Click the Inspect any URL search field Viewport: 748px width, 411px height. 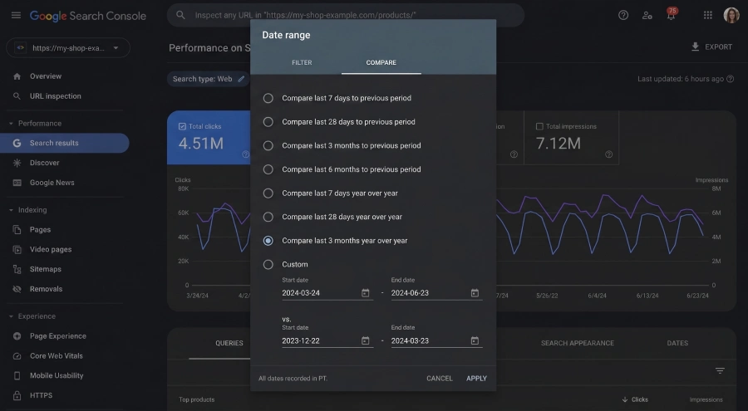[x=346, y=15]
